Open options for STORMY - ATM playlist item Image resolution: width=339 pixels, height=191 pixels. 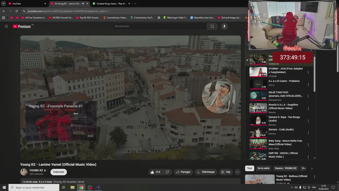(308, 72)
